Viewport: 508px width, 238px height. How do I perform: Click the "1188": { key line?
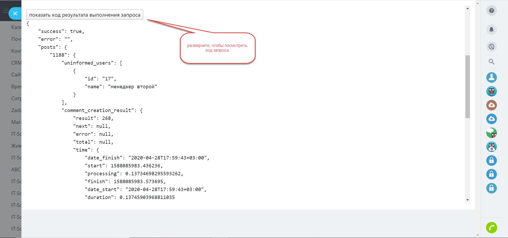click(63, 55)
